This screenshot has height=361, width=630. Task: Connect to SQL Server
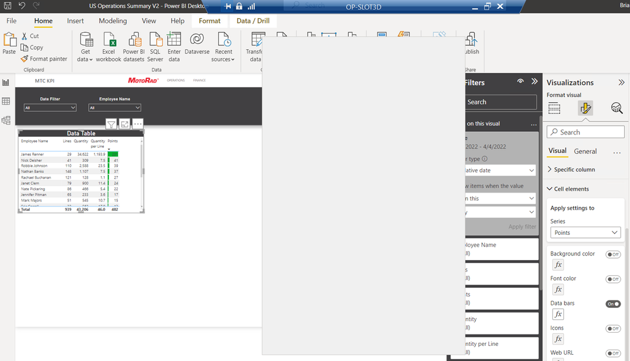tap(155, 47)
